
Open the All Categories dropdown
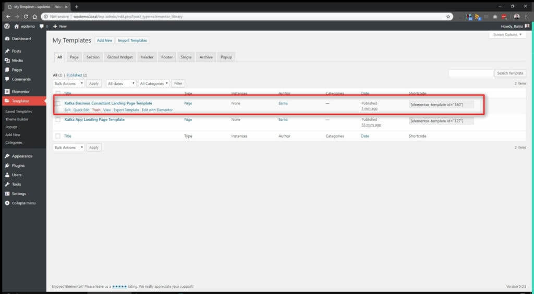point(154,83)
